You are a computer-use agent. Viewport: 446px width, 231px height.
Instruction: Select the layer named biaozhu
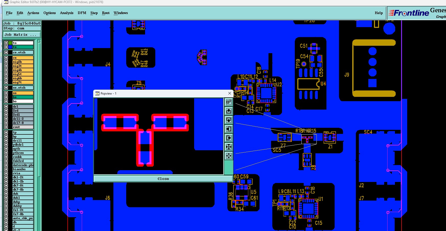coord(23,169)
